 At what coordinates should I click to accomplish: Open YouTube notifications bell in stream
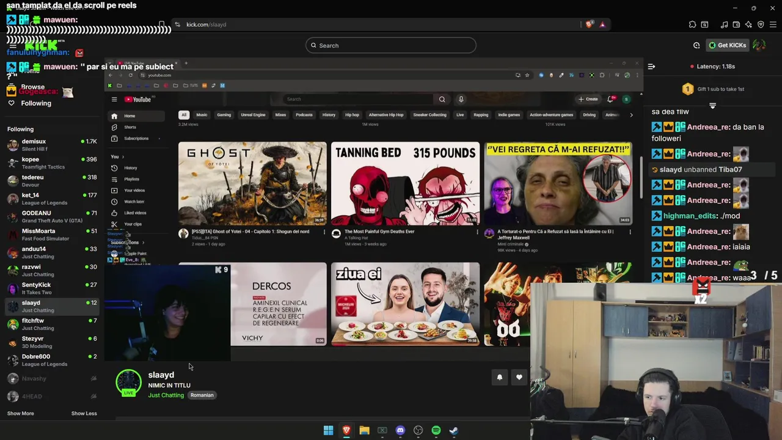610,99
